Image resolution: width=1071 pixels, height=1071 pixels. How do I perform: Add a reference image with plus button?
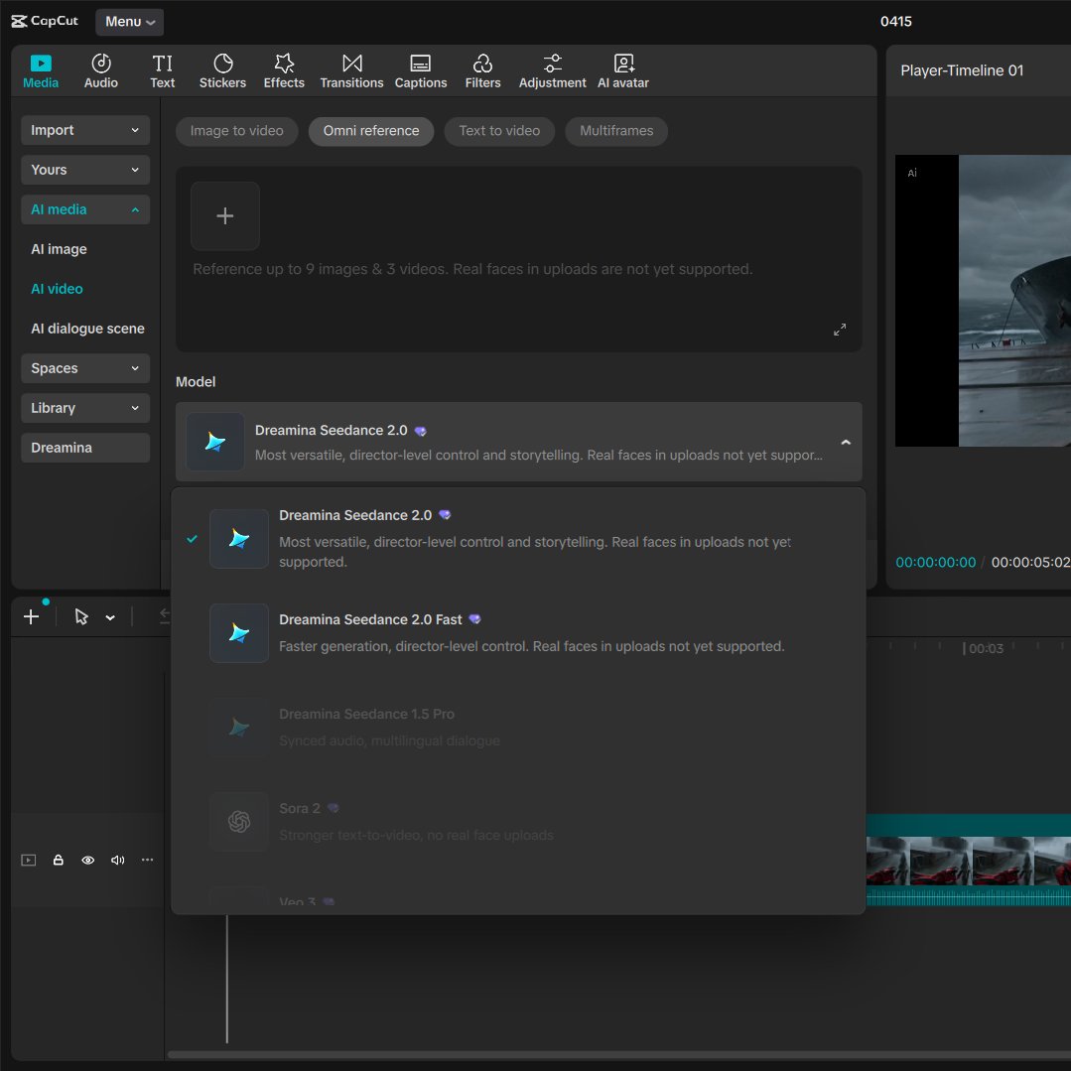(224, 215)
